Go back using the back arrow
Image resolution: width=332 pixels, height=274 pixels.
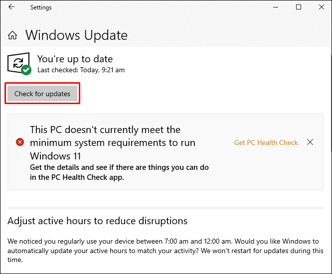(x=11, y=7)
